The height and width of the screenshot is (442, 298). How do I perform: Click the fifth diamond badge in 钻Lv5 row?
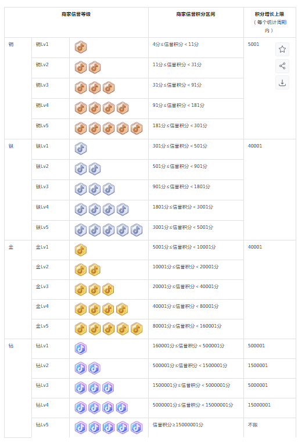coord(137,427)
